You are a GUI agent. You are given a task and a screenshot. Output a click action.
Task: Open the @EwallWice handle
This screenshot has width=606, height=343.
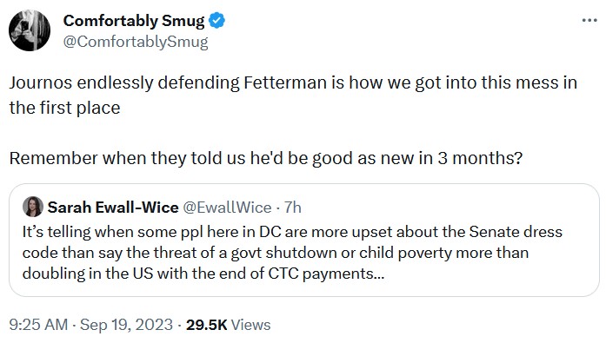(227, 208)
